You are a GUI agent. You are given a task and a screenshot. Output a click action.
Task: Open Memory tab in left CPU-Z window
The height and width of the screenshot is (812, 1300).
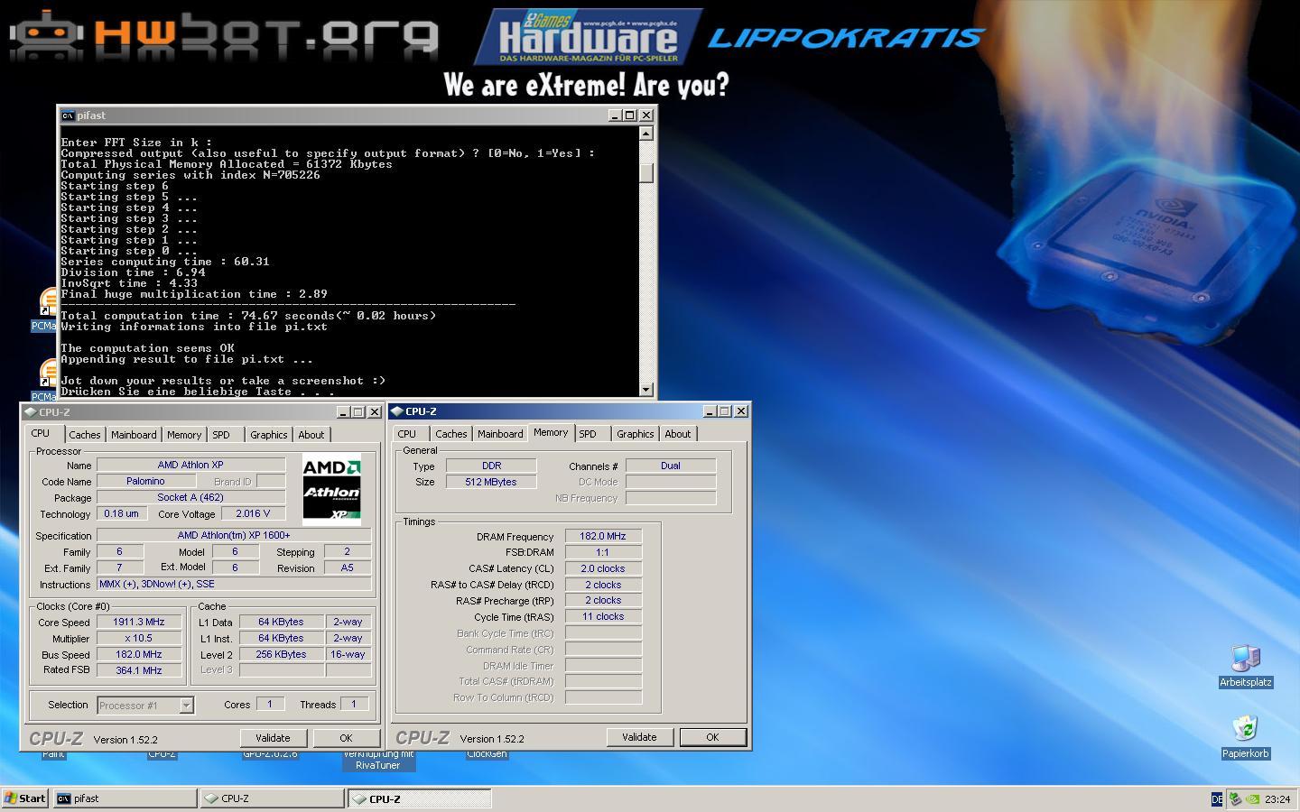pyautogui.click(x=184, y=435)
